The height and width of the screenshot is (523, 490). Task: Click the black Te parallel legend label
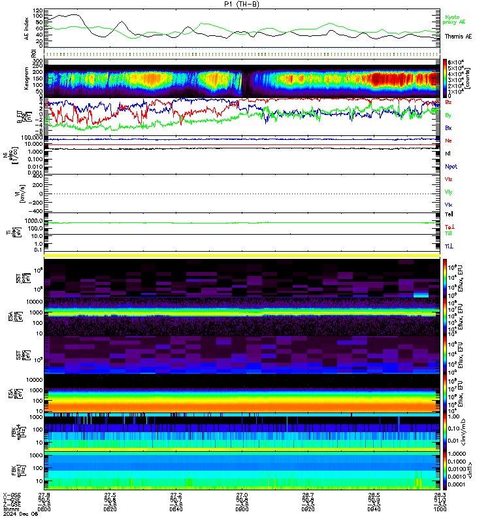(449, 214)
